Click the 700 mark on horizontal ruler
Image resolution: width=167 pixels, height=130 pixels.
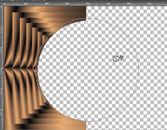(x=150, y=4)
